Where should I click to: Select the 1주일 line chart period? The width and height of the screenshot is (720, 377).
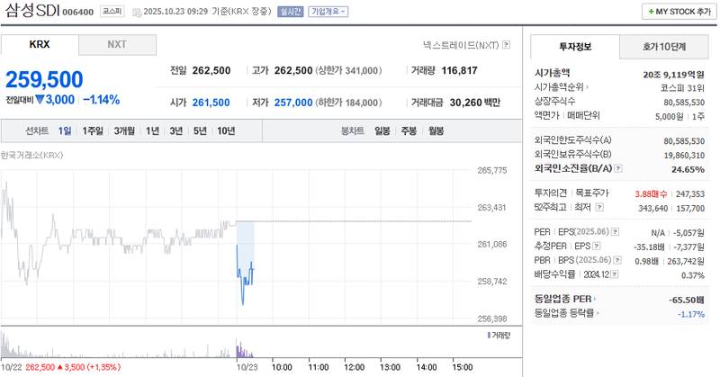93,131
